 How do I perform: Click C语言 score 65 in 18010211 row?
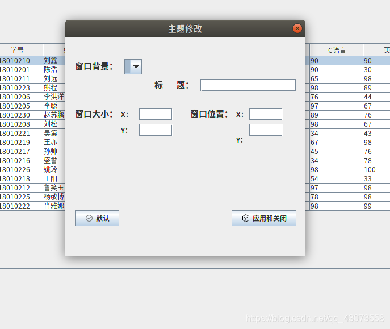click(336, 78)
